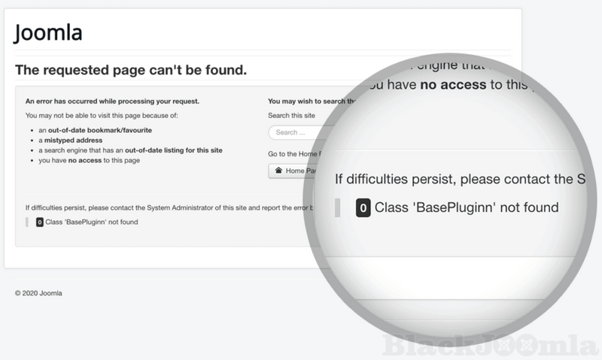Click the small black '0' error code badge
Image resolution: width=602 pixels, height=360 pixels.
pos(40,222)
